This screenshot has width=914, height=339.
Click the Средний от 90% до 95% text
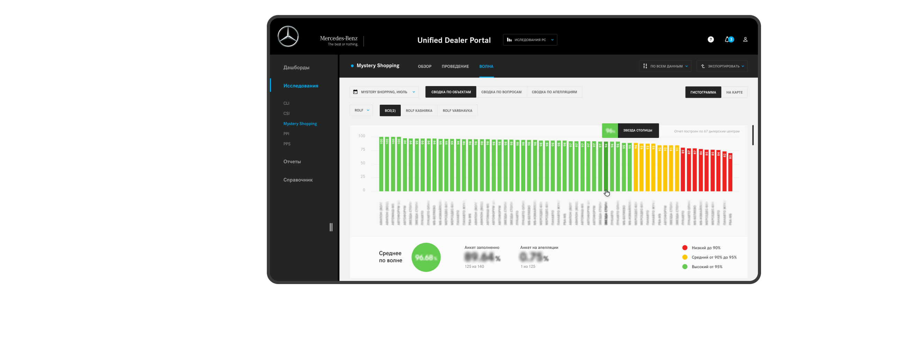714,257
